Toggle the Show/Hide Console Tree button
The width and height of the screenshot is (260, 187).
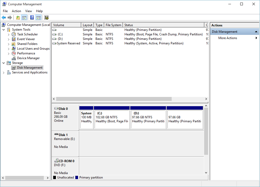pyautogui.click(x=24, y=17)
